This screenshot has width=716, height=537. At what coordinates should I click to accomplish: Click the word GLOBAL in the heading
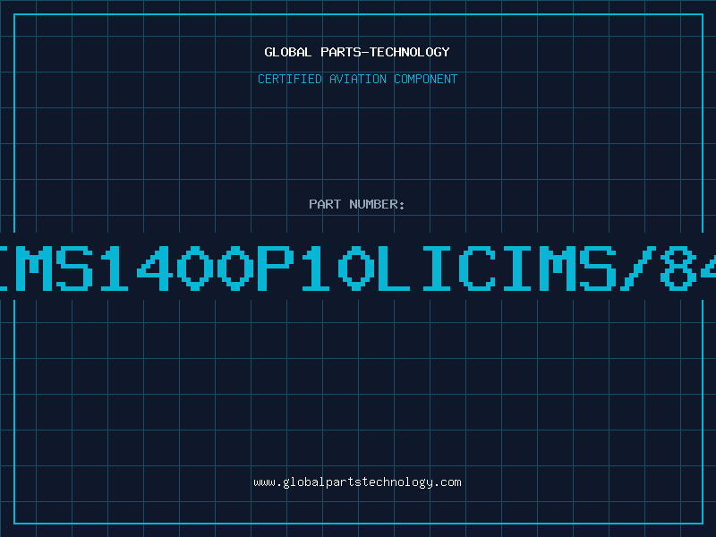(288, 52)
